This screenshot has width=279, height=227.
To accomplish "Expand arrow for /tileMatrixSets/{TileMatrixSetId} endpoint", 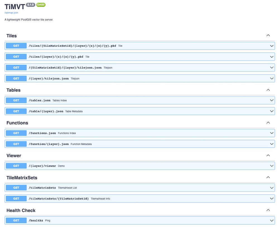I will (272, 199).
